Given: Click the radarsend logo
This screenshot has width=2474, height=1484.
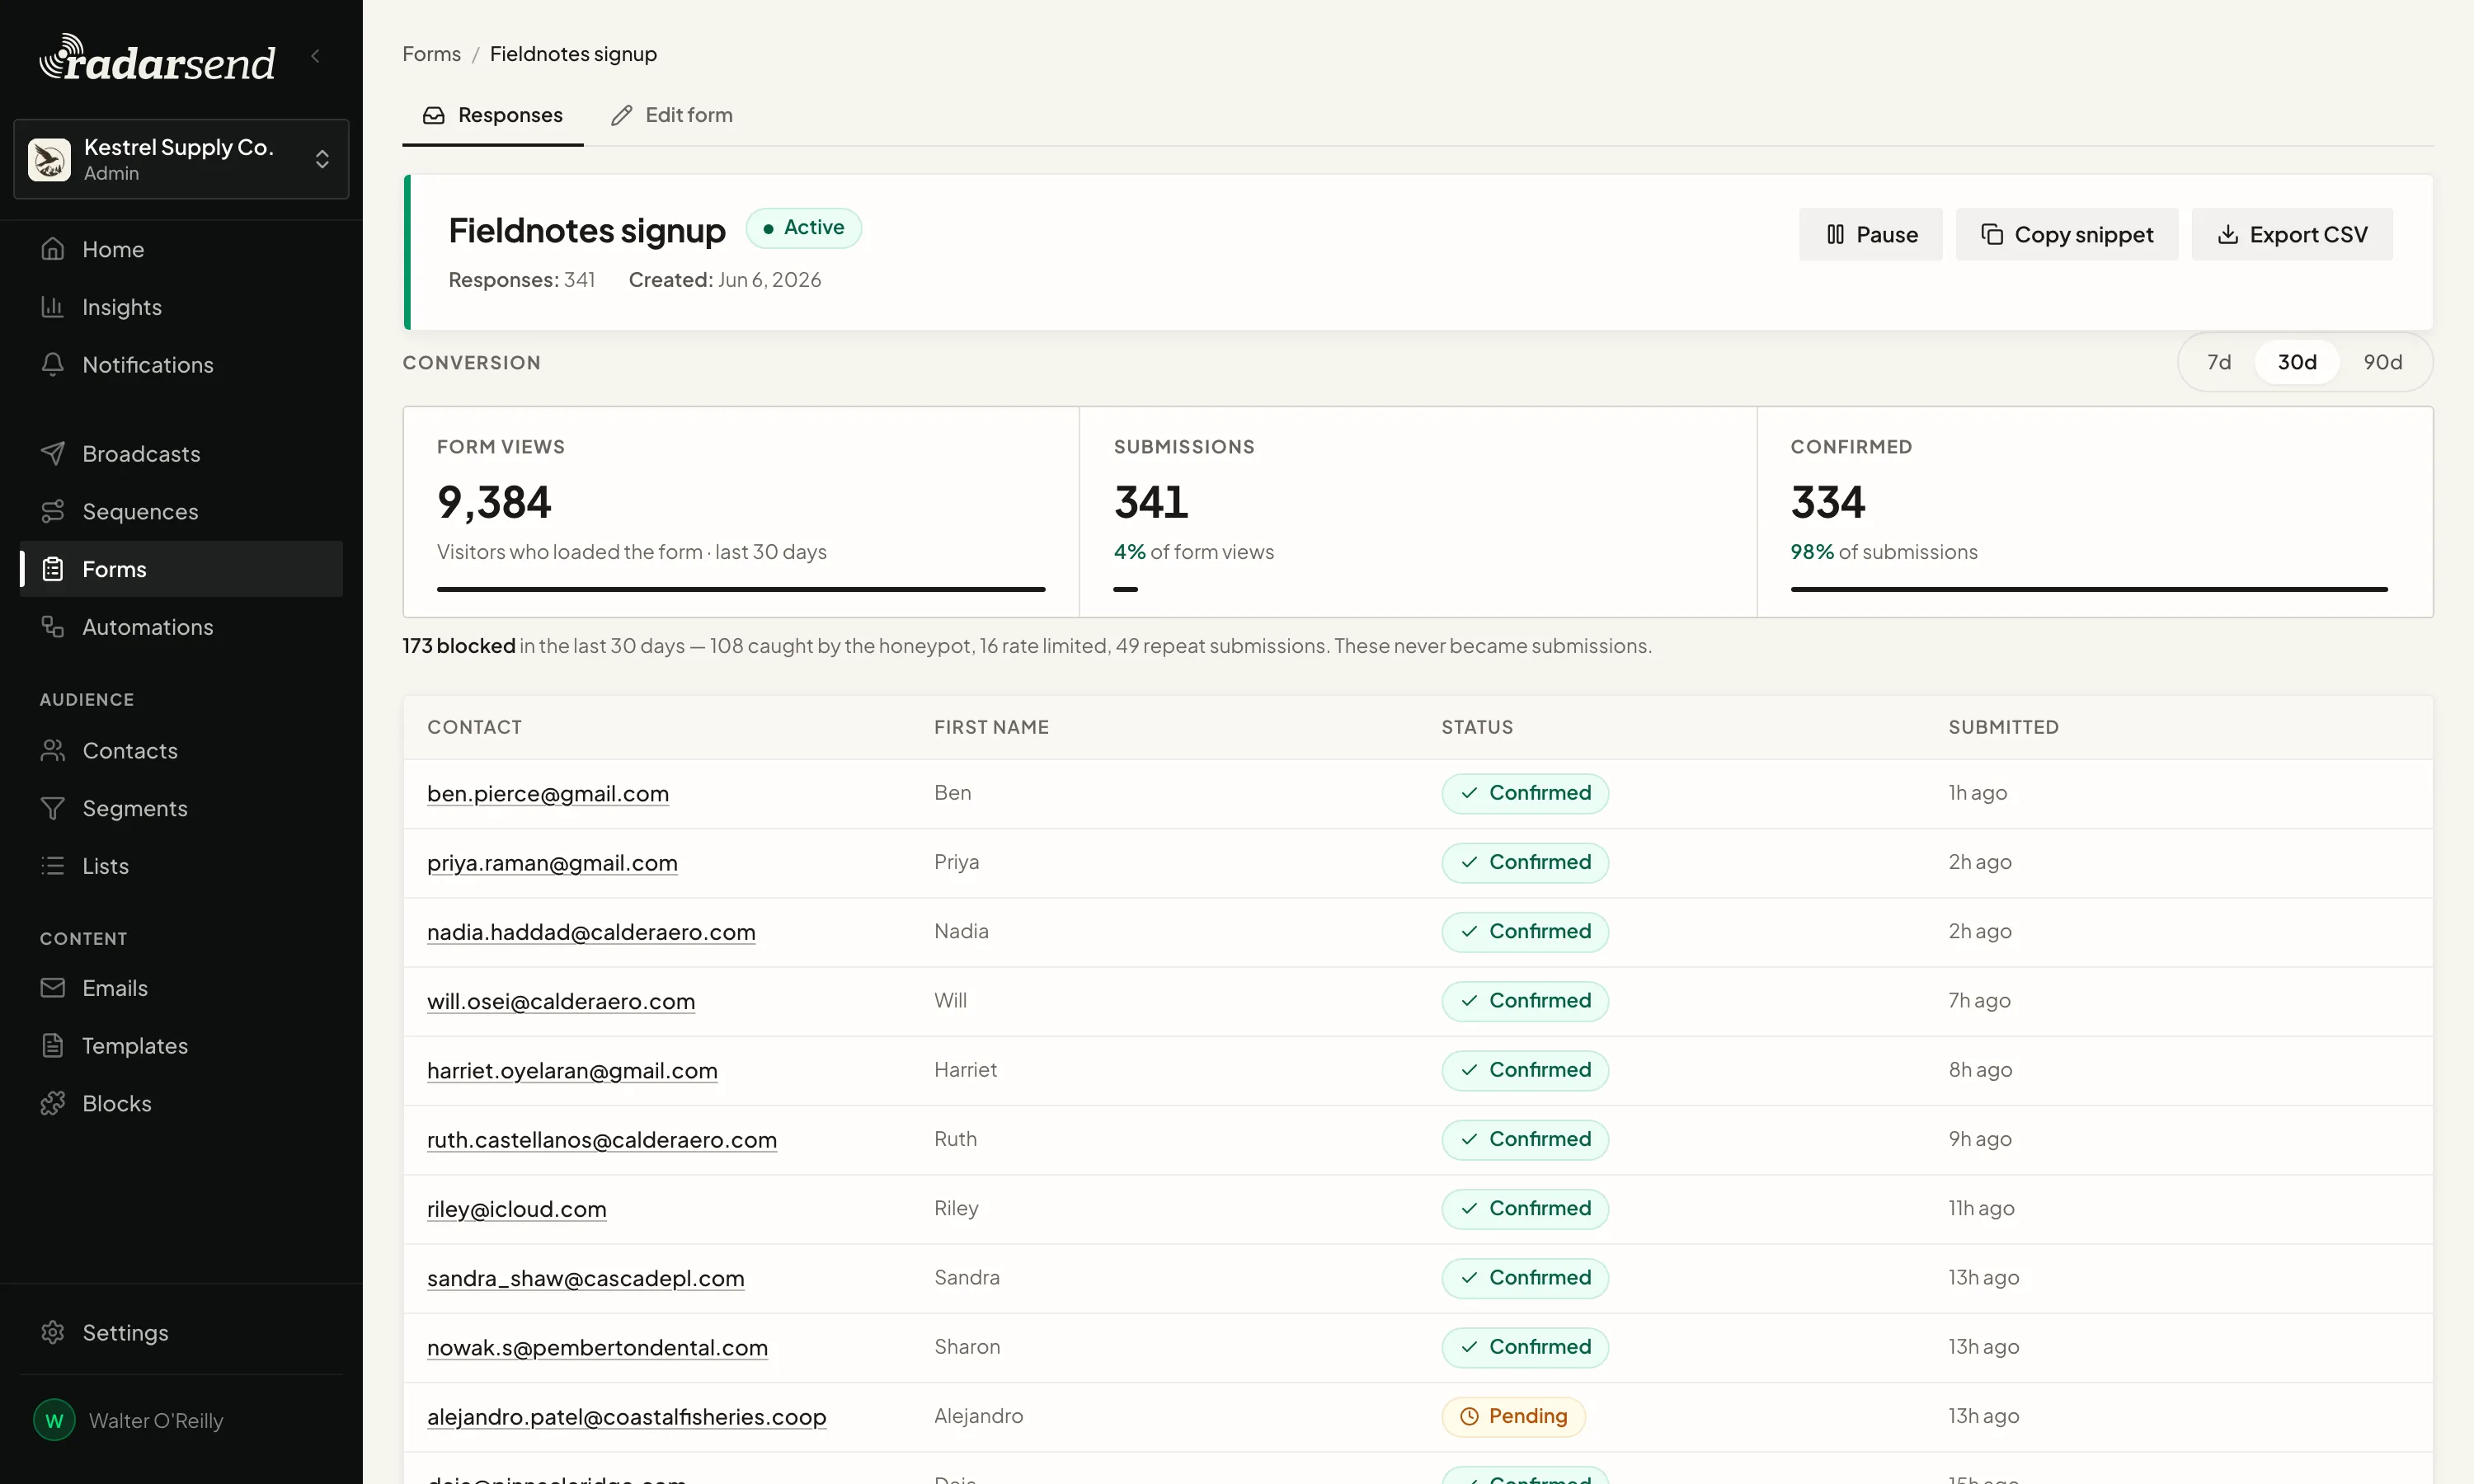Looking at the screenshot, I should 157,59.
